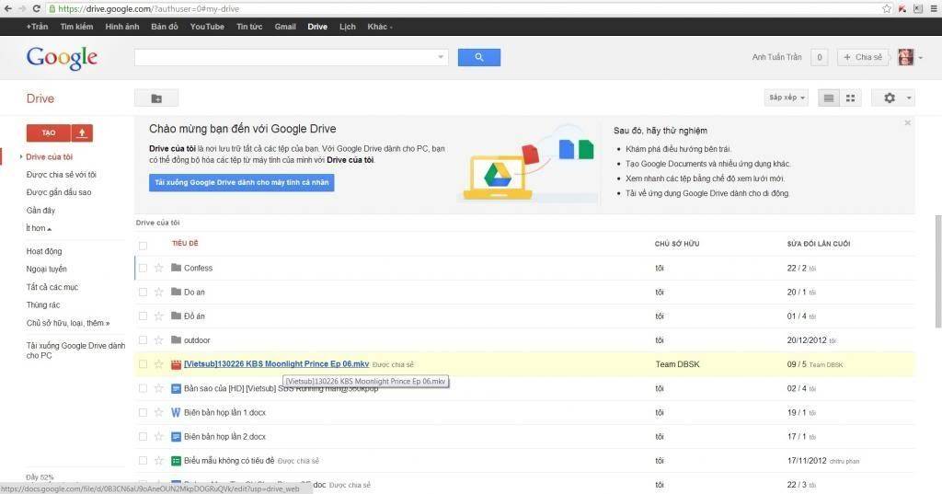Sort by TIÊU ĐỀ column header
Viewport: 942px width, 494px height.
coord(185,244)
